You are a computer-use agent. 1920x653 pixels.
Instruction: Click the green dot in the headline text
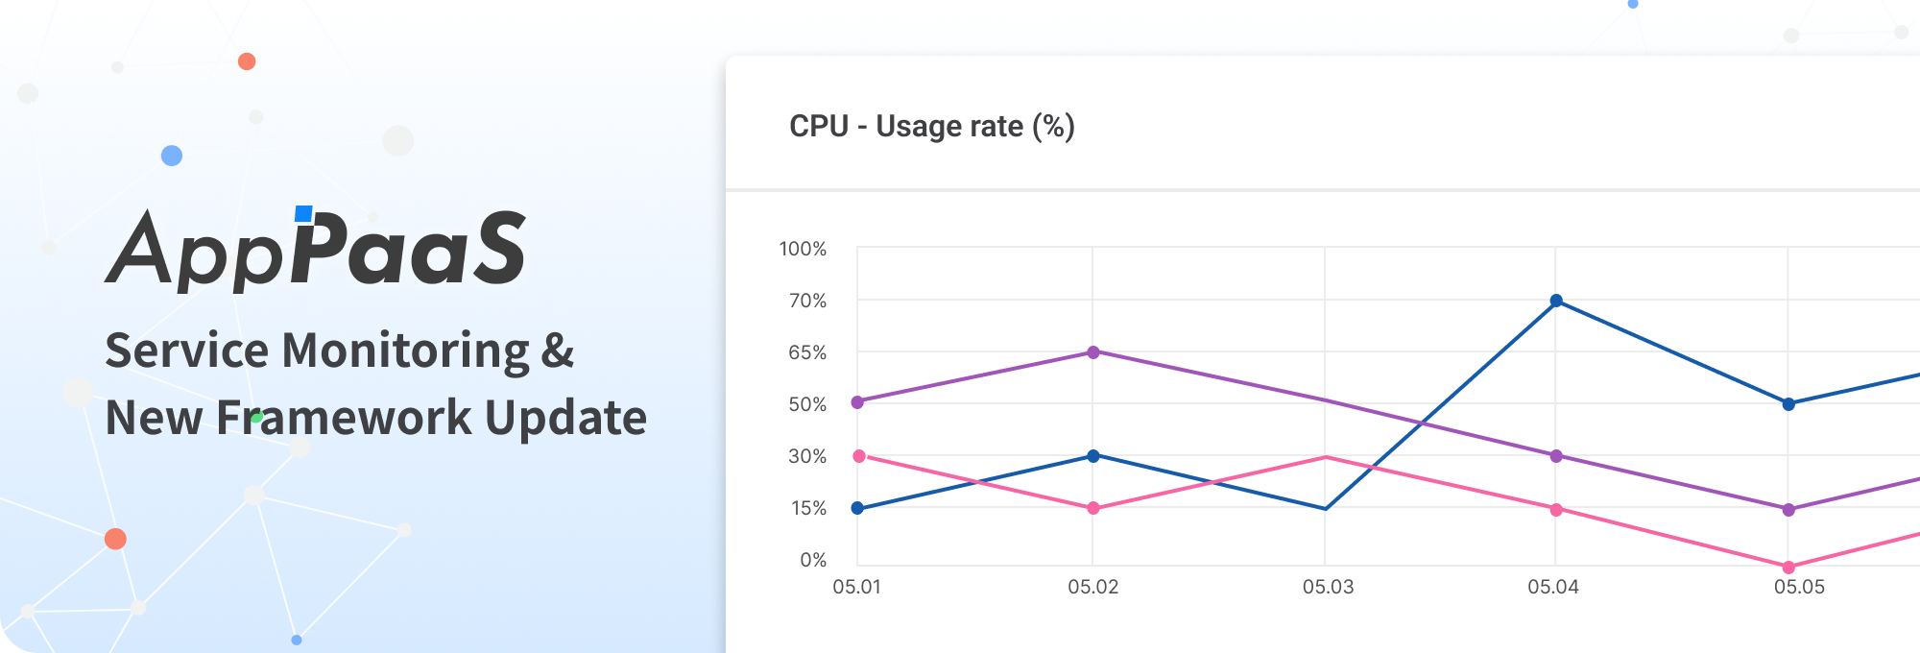pos(256,417)
